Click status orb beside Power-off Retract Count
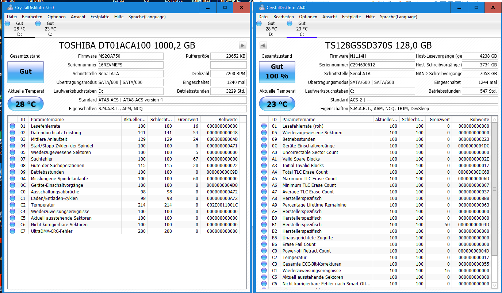502x293 pixels. (x=264, y=251)
